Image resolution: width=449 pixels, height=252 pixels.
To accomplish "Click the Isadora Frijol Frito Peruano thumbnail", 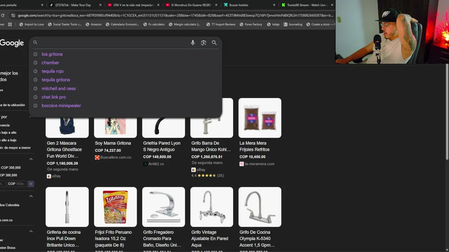I will pyautogui.click(x=115, y=207).
